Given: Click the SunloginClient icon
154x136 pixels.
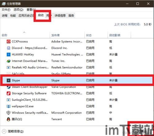Looking at the screenshot, I should click(8, 100).
